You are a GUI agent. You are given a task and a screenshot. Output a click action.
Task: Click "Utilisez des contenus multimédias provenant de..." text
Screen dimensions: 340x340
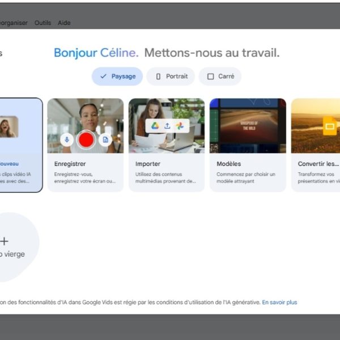[165, 177]
